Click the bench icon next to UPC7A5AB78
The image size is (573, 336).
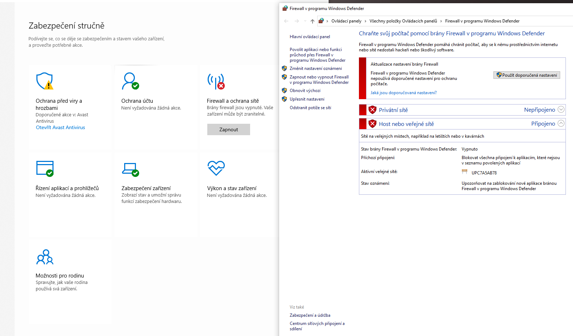coord(465,172)
